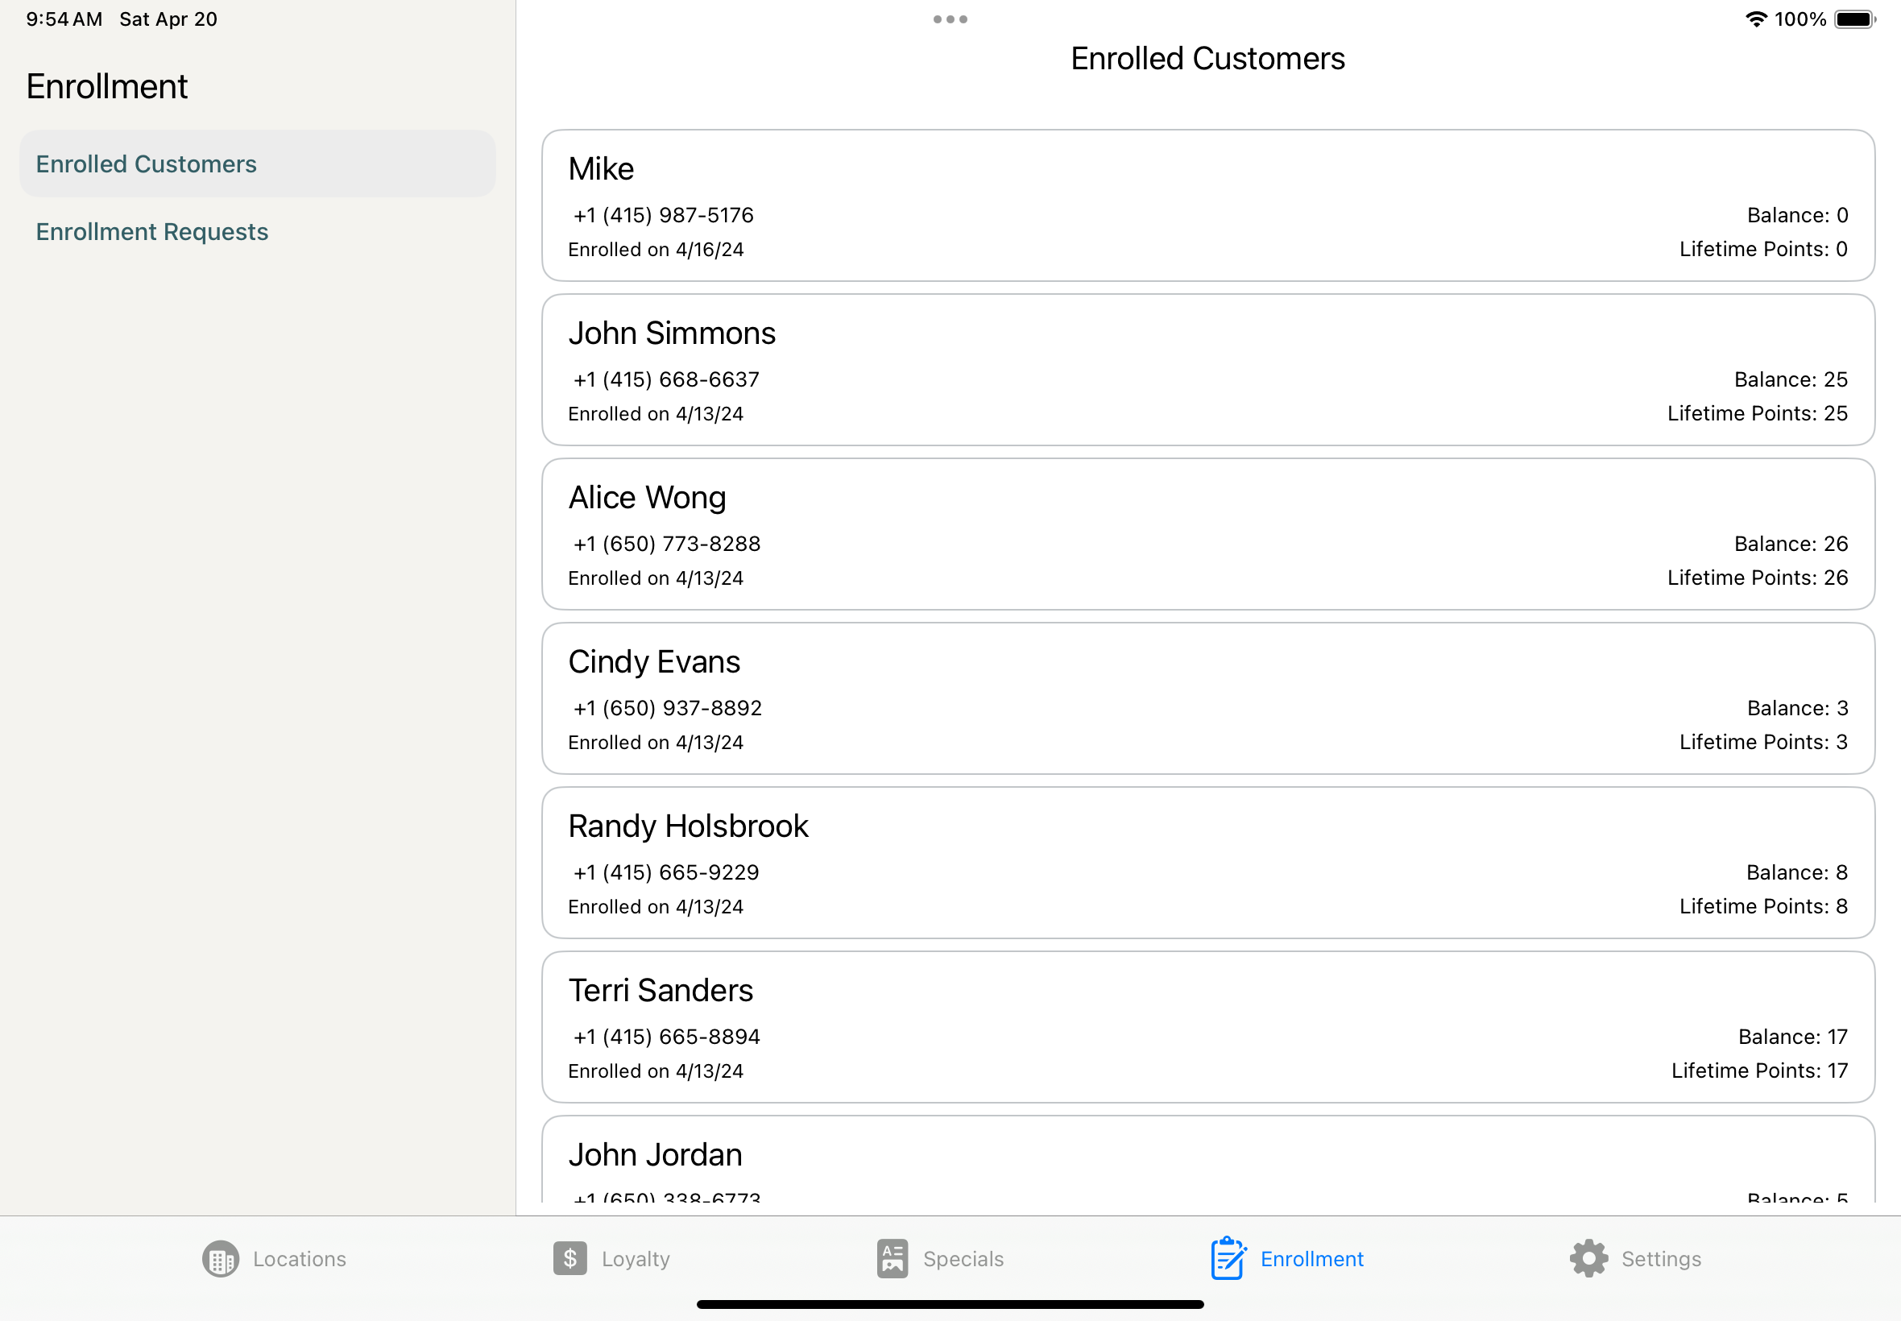Tap the Loyalty dollar sign icon

[570, 1258]
